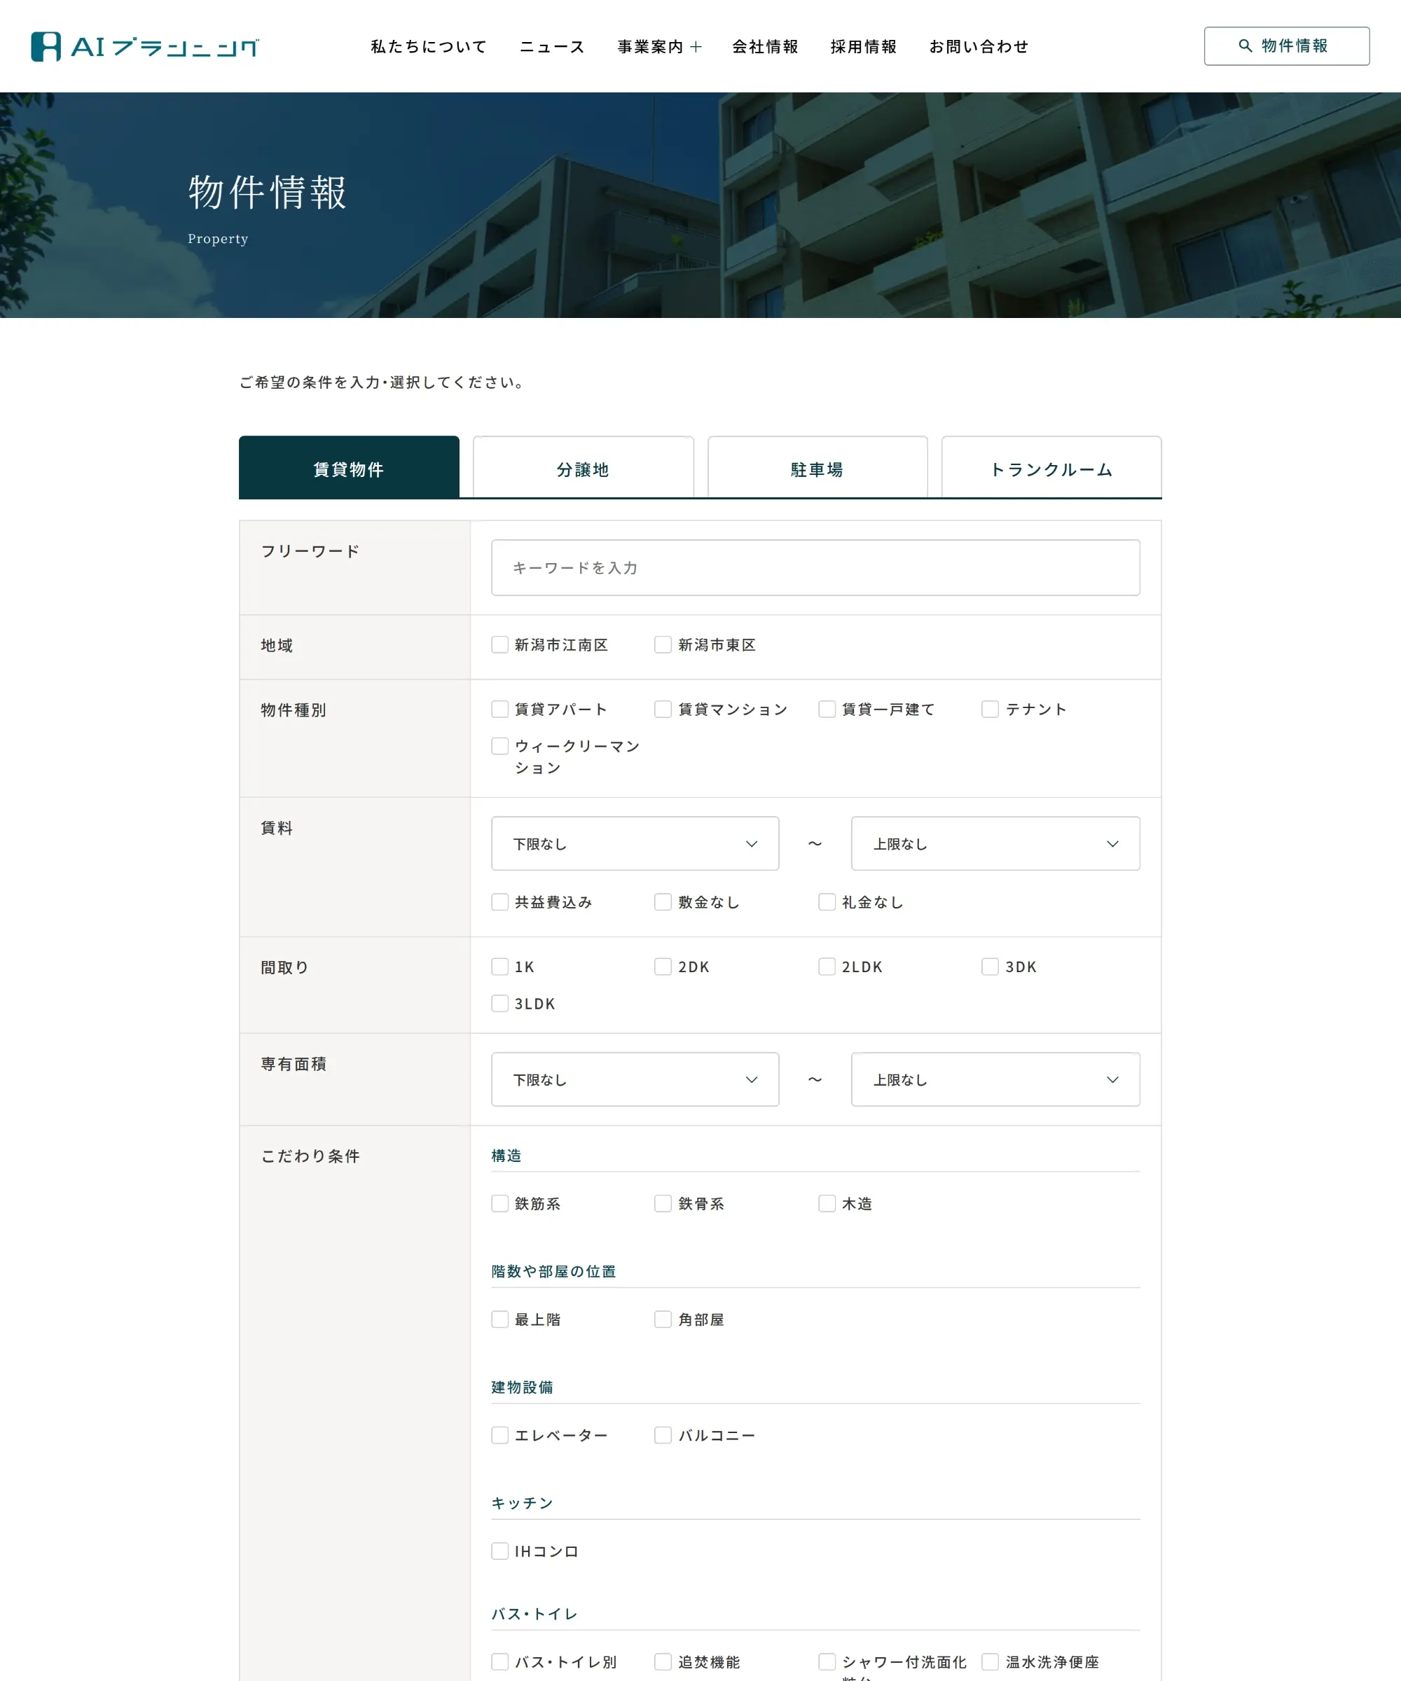Enable the 敷金なし option
Screen dimensions: 1401x1681
tap(663, 902)
